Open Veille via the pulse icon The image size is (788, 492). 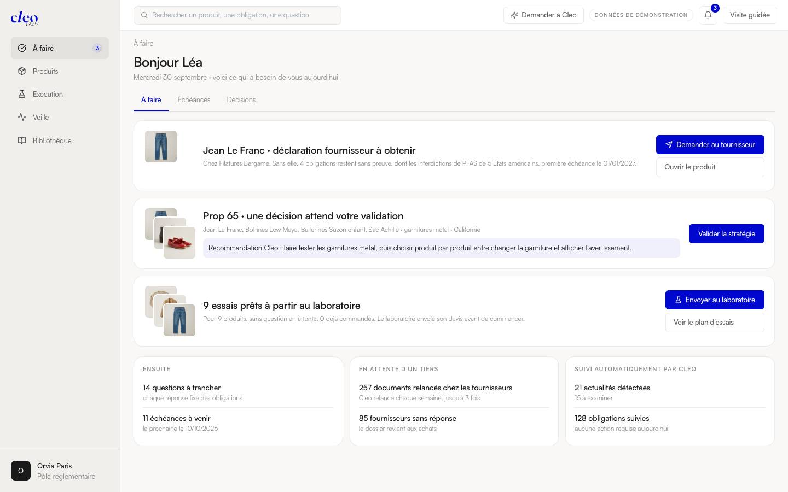pos(22,117)
